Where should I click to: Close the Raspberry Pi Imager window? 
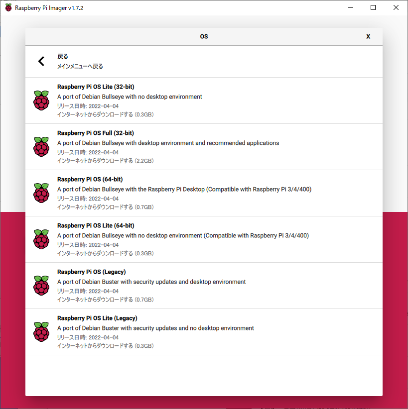click(x=396, y=7)
